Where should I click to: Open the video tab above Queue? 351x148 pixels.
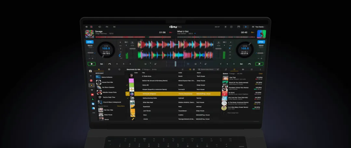[243, 69]
